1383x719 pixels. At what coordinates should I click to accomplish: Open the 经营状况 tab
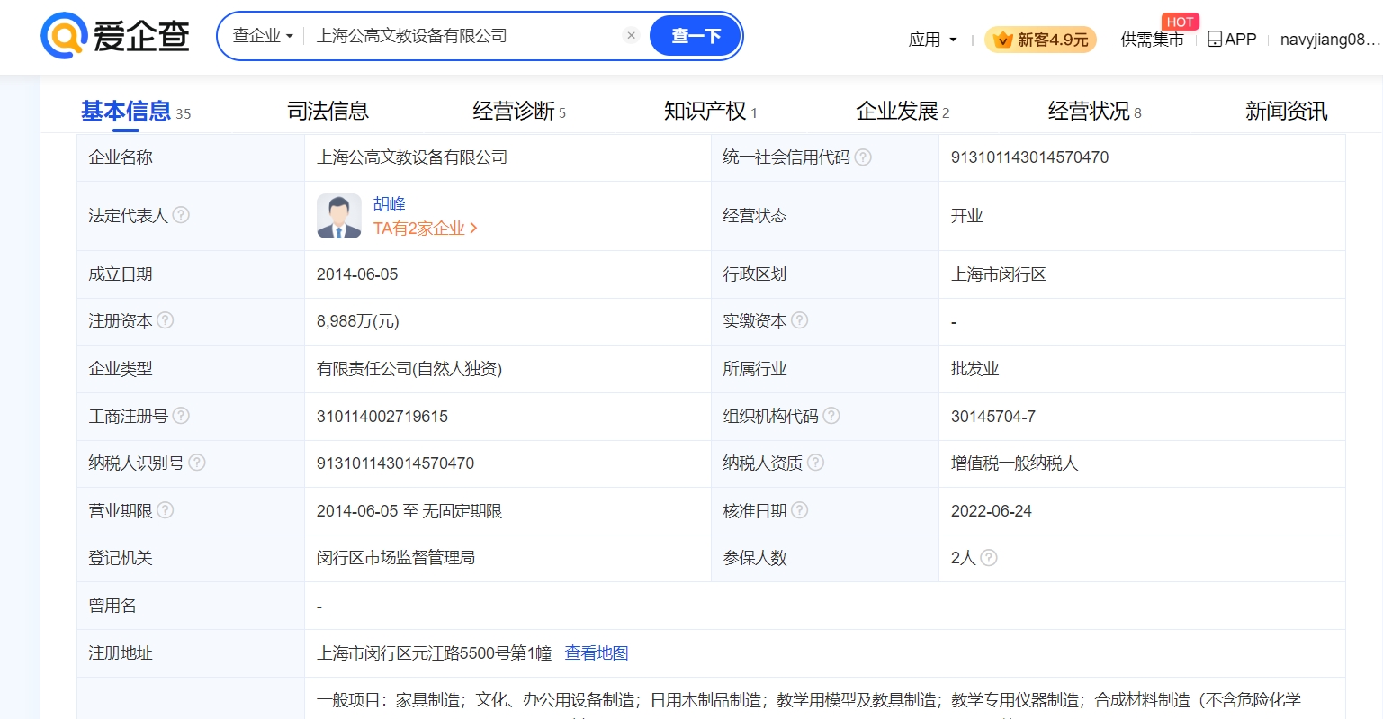pos(1094,112)
